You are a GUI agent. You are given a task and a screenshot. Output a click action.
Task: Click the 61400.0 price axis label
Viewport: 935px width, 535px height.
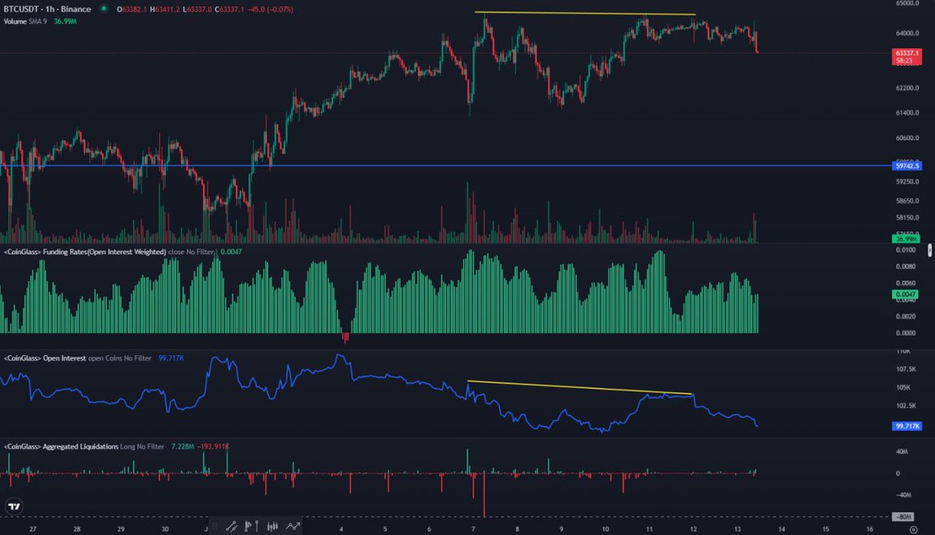(x=906, y=114)
